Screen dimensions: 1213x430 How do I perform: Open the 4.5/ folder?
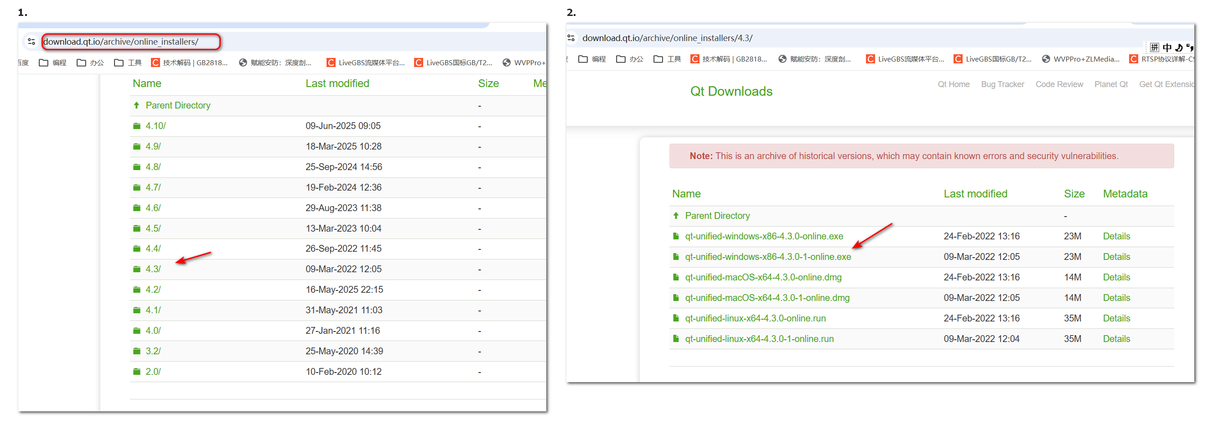153,228
